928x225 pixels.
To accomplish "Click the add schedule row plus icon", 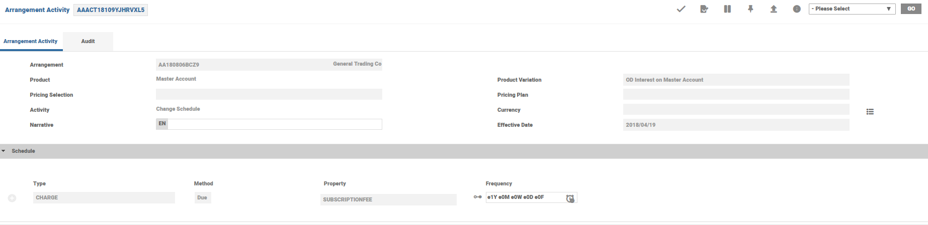I will [12, 198].
